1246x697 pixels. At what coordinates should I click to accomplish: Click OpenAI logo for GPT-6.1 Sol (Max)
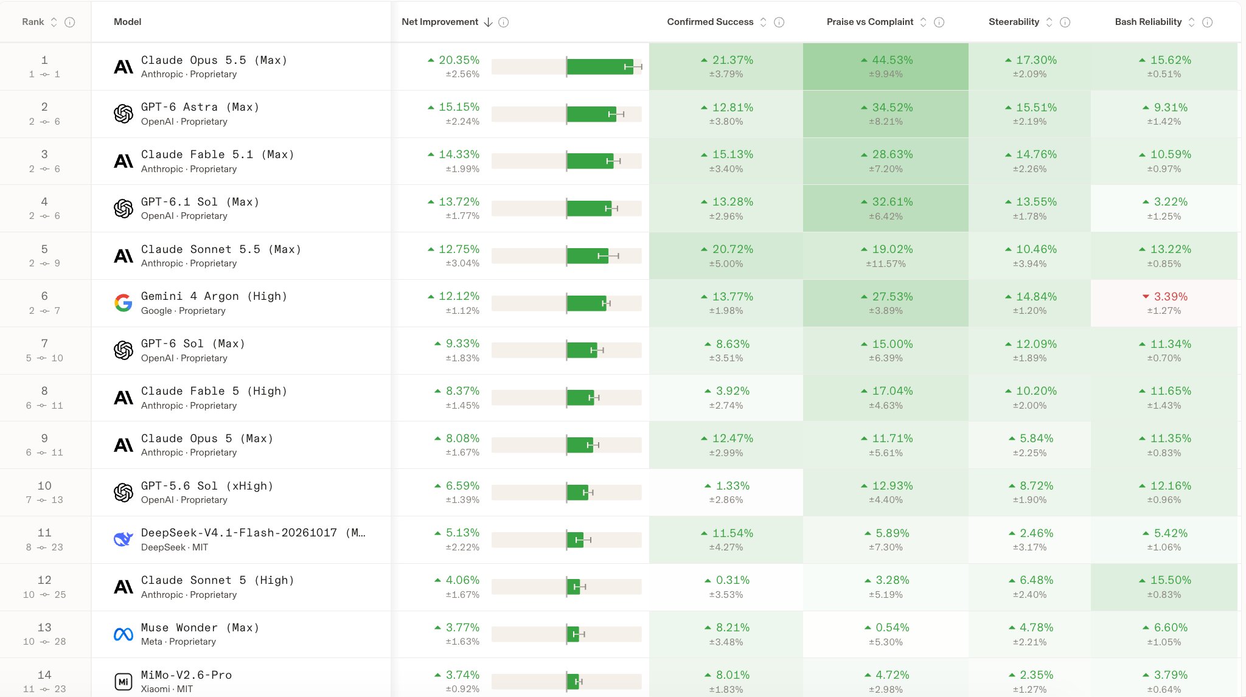[124, 209]
